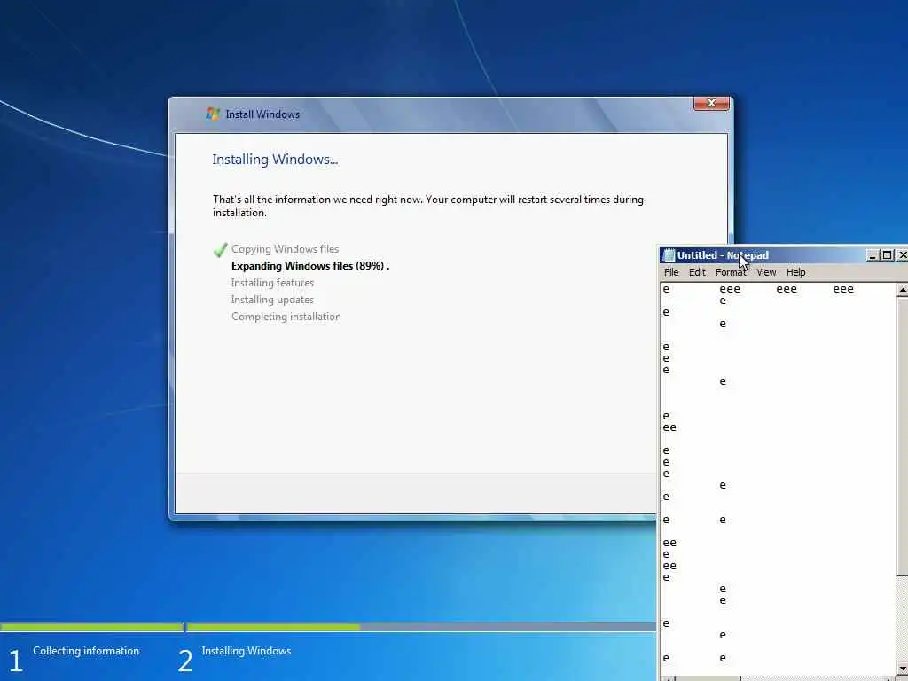Click the green checkmark beside Copying Windows files
Screen dimensions: 908x681
(220, 249)
